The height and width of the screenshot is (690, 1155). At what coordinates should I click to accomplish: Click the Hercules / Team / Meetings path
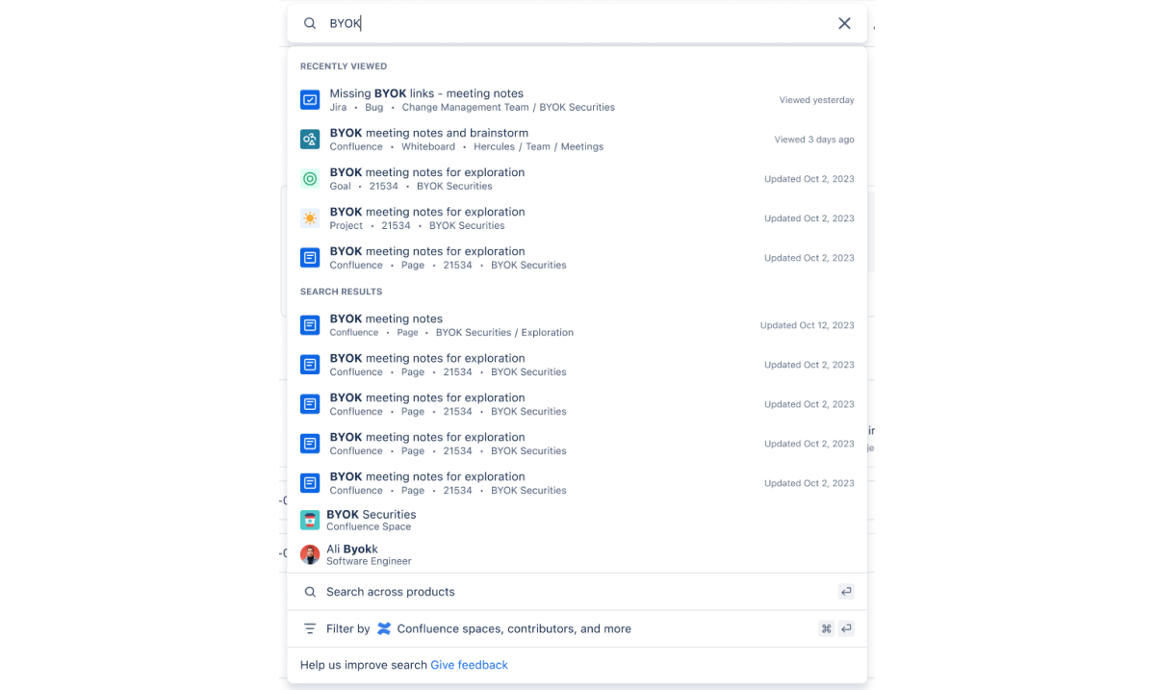tap(538, 146)
